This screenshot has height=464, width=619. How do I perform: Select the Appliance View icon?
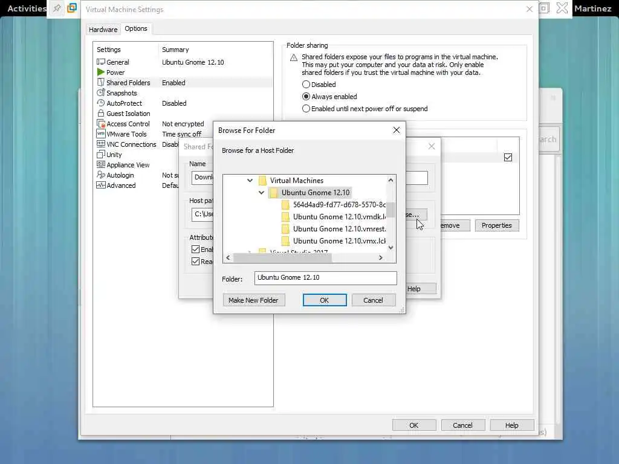tap(101, 164)
